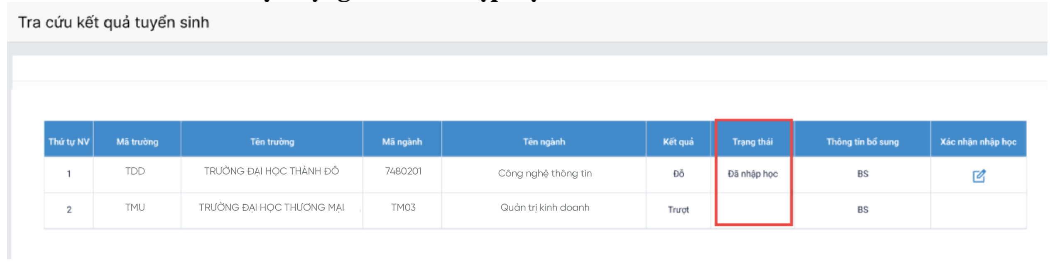Click the "Đã nhập học" status cell

coord(752,174)
